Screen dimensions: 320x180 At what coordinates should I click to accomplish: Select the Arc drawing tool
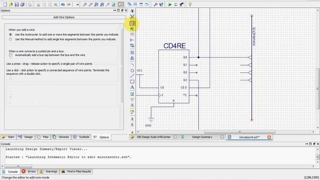132,65
